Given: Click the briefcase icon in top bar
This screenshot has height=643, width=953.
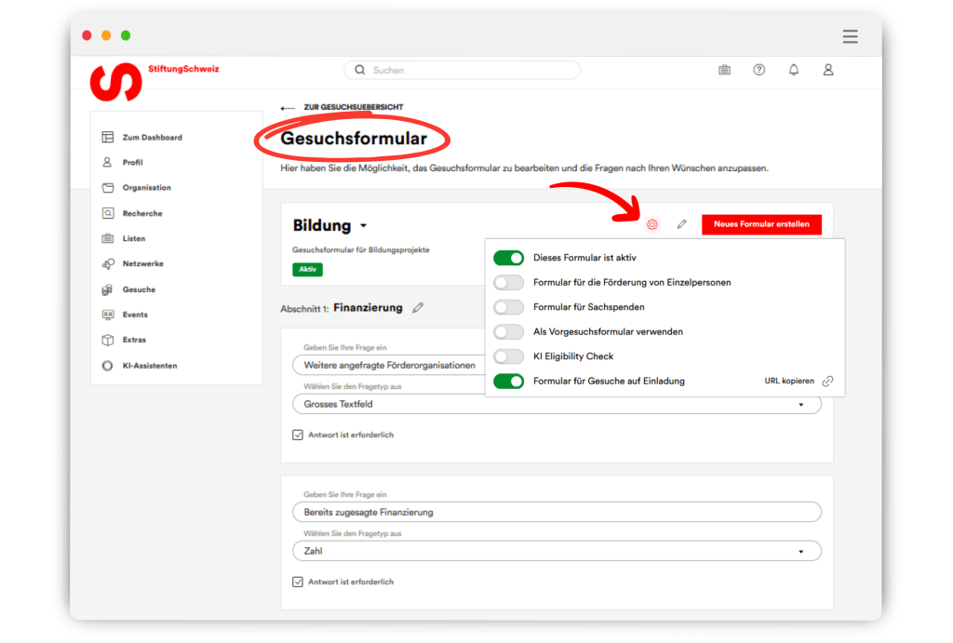Looking at the screenshot, I should tap(725, 70).
